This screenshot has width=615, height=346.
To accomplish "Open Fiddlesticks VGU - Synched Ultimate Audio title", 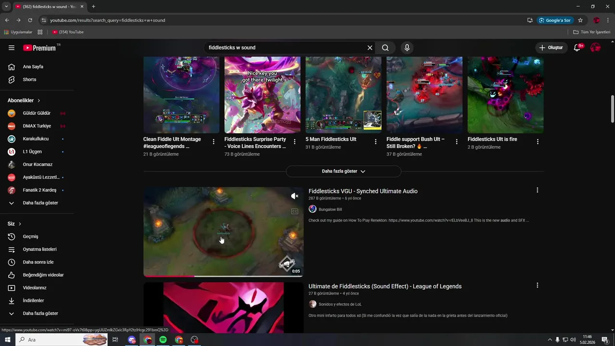I will click(x=363, y=191).
